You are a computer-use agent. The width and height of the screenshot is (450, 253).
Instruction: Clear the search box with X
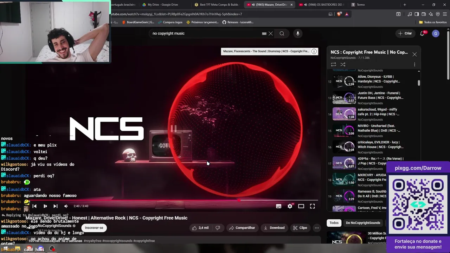point(271,33)
